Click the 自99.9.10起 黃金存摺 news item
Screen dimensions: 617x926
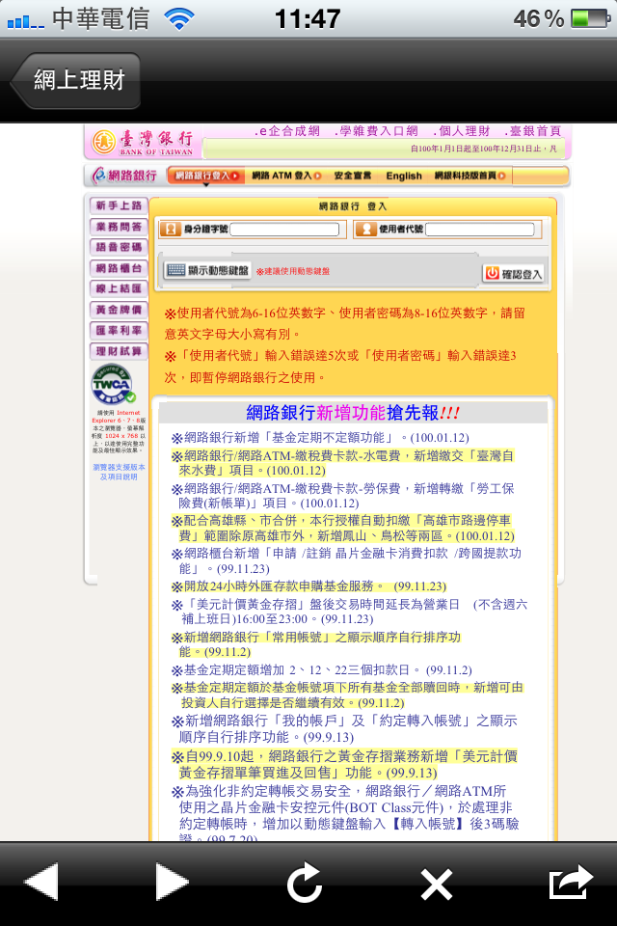345,764
